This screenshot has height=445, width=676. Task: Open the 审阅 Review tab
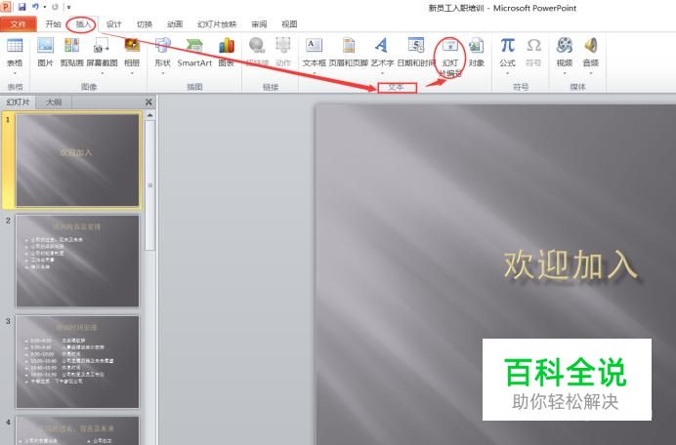(x=259, y=24)
